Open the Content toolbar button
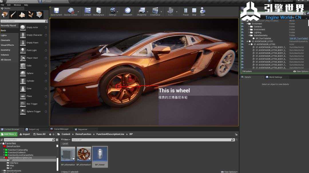 (x=88, y=11)
